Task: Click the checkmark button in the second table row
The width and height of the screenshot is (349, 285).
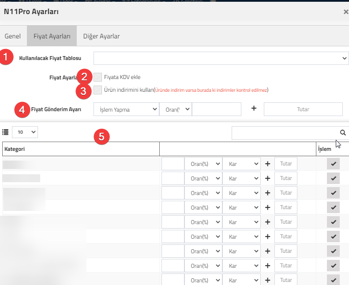Action: click(333, 178)
